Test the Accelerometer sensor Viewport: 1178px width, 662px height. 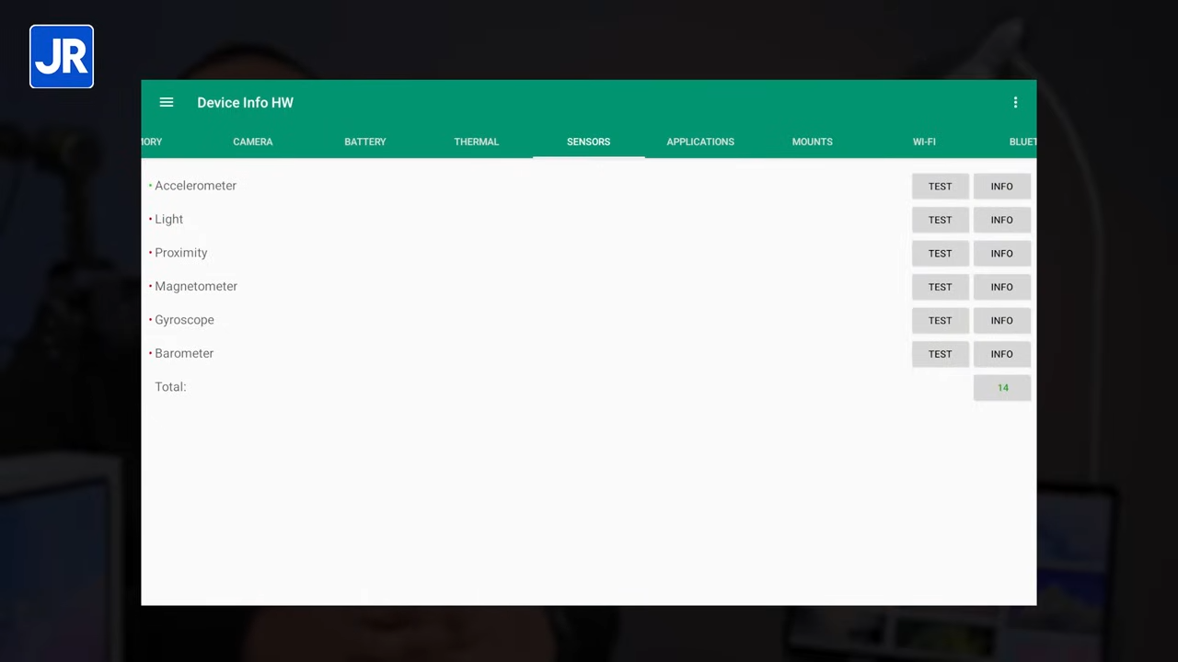point(940,187)
